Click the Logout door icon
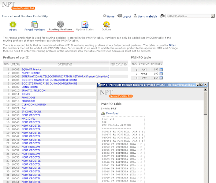This screenshot has width=216, height=183. (x=119, y=16)
